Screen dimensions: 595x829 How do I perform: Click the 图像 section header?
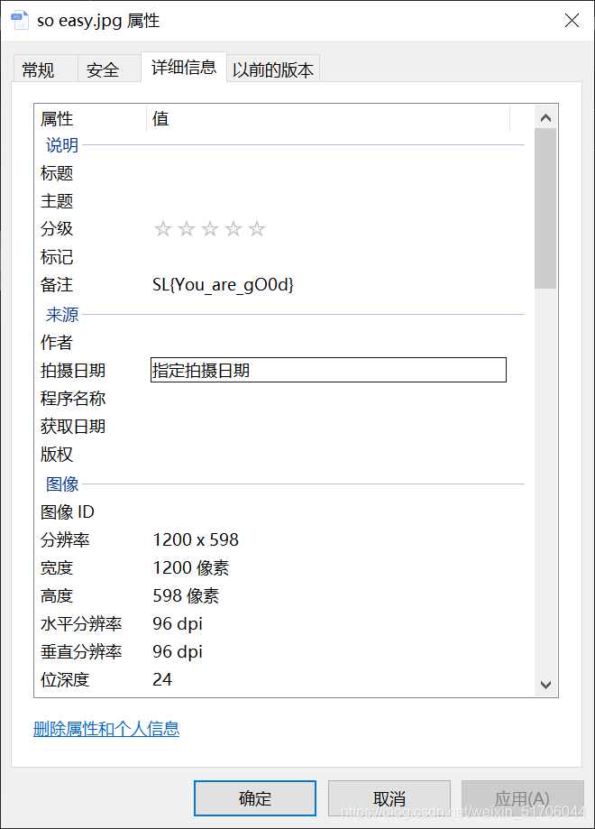click(x=62, y=484)
